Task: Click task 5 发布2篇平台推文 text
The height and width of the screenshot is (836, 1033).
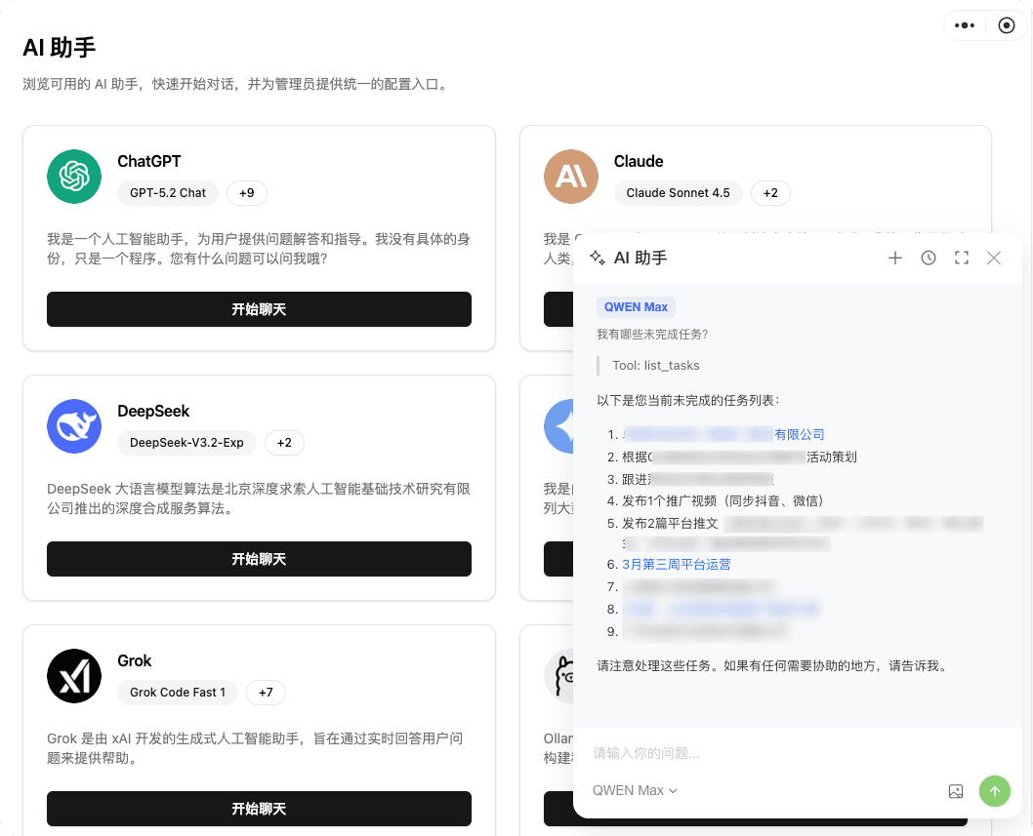Action: [670, 523]
